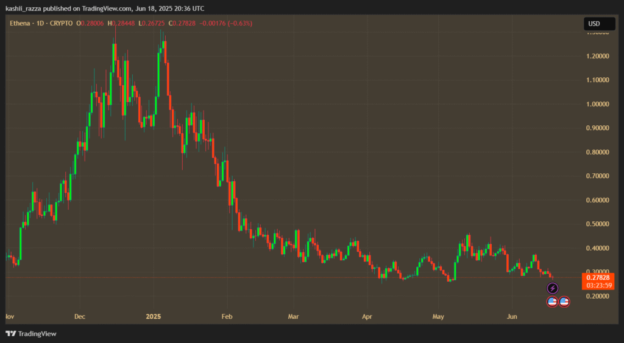Click the bar countdown timer 03:23:59
Screen dimensions: 624x343
[x=600, y=285]
